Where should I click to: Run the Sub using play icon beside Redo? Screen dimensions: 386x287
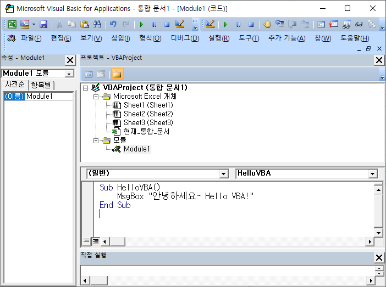click(141, 24)
